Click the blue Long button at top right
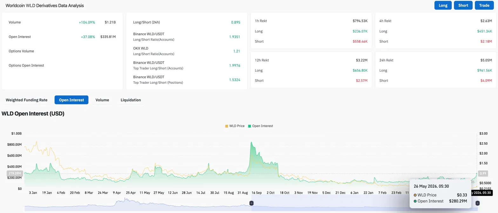The height and width of the screenshot is (213, 498). (x=443, y=5)
